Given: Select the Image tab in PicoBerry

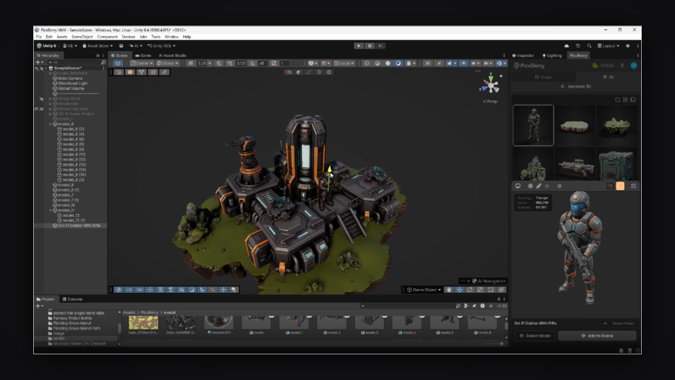Looking at the screenshot, I should coord(543,77).
